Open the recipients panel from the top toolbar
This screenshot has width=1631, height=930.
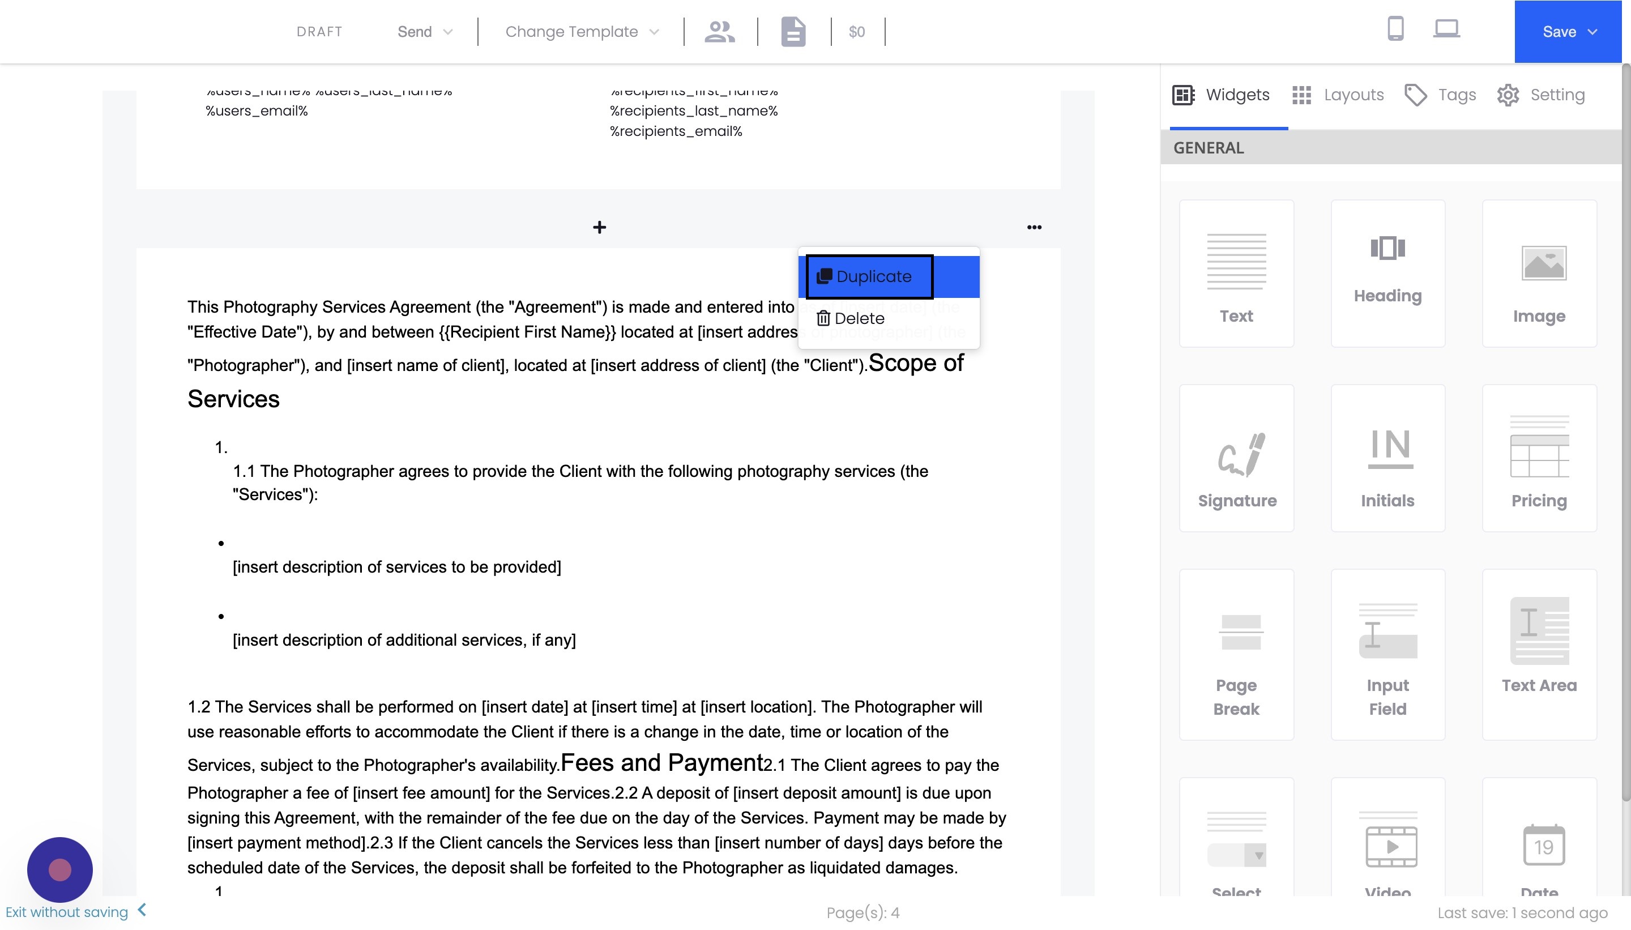click(719, 31)
